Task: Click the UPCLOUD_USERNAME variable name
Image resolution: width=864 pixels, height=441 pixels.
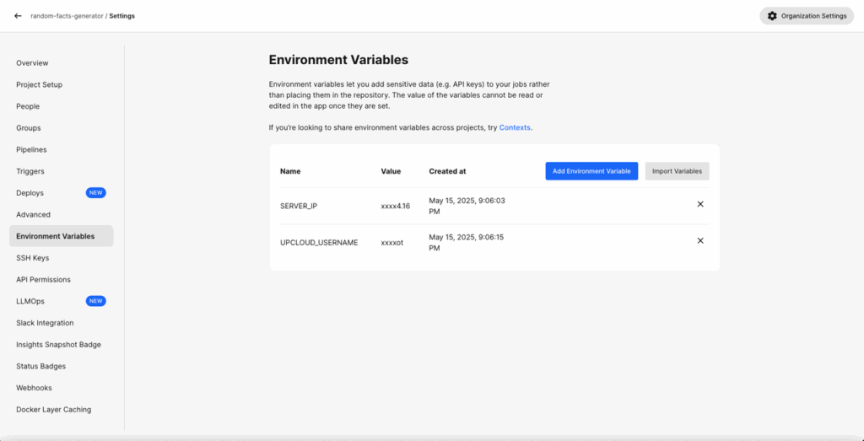Action: tap(319, 242)
